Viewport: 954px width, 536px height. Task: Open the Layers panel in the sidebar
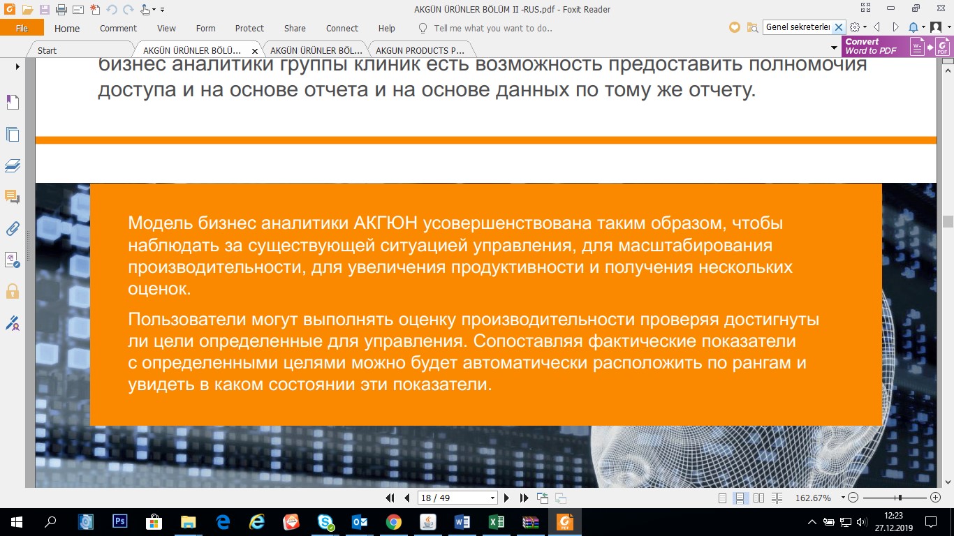pos(12,166)
